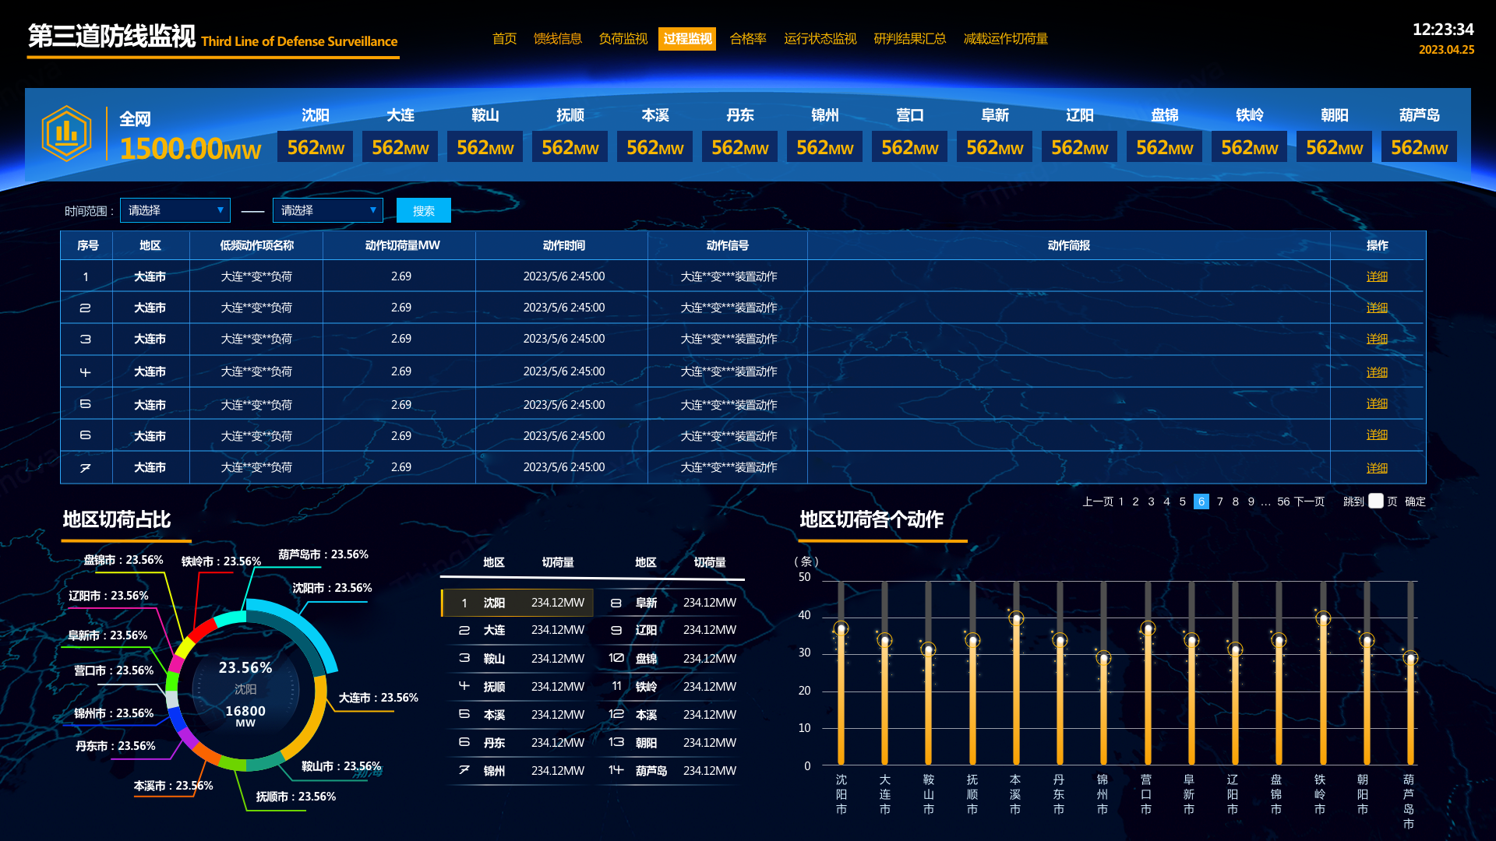Click the jump-to page number input box

(x=1376, y=501)
